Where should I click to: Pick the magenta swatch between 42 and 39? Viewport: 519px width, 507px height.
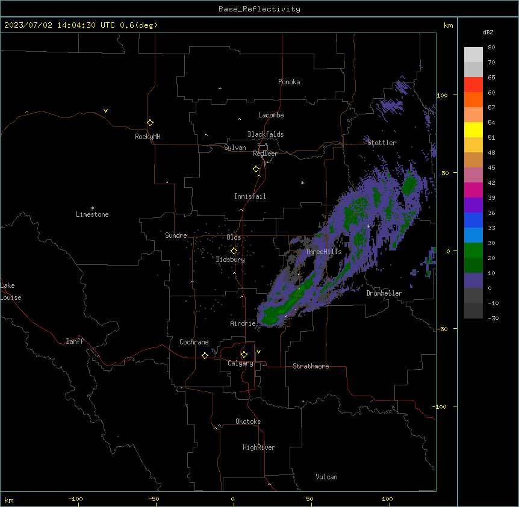473,190
